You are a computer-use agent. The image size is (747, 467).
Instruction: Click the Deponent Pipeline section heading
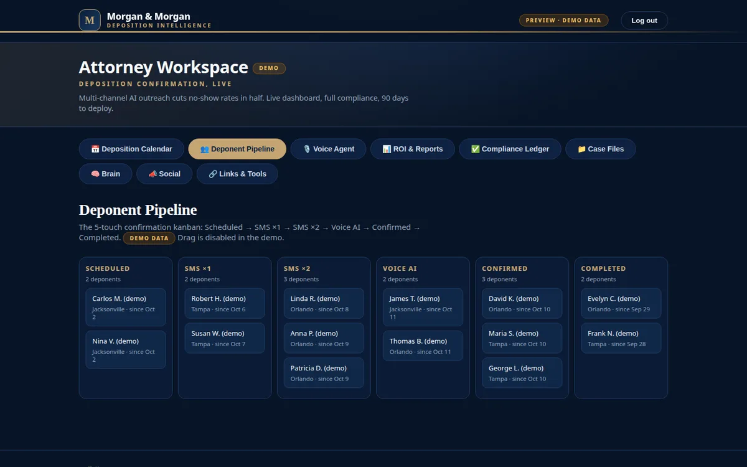138,210
